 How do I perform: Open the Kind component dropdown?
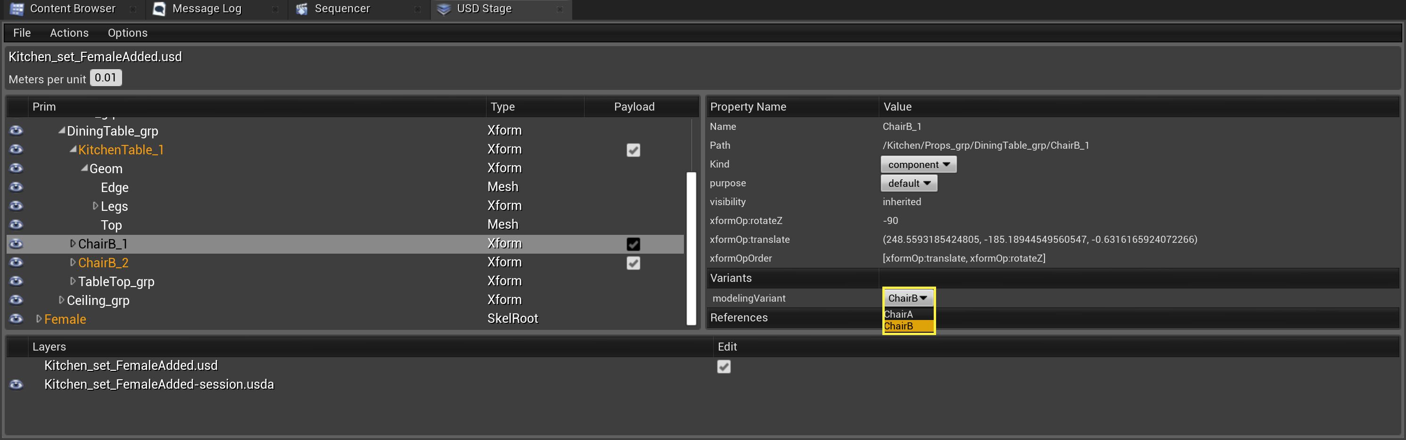[918, 165]
